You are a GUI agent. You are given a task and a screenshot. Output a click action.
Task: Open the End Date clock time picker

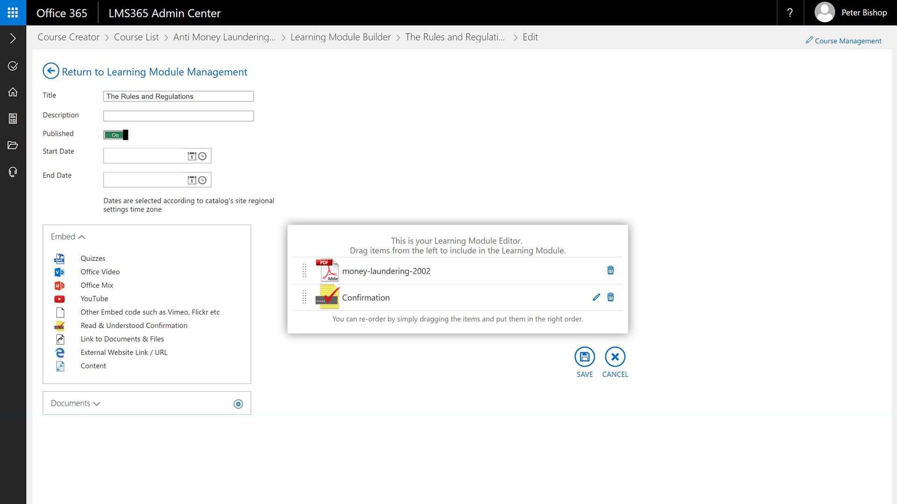click(x=202, y=180)
